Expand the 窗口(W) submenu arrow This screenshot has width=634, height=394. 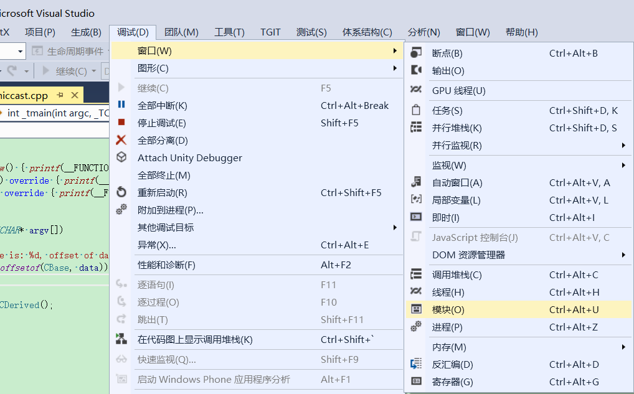pyautogui.click(x=395, y=50)
